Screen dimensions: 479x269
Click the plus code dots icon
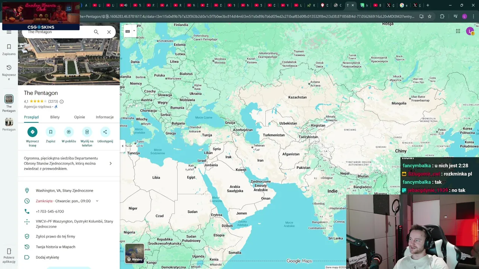tap(27, 222)
